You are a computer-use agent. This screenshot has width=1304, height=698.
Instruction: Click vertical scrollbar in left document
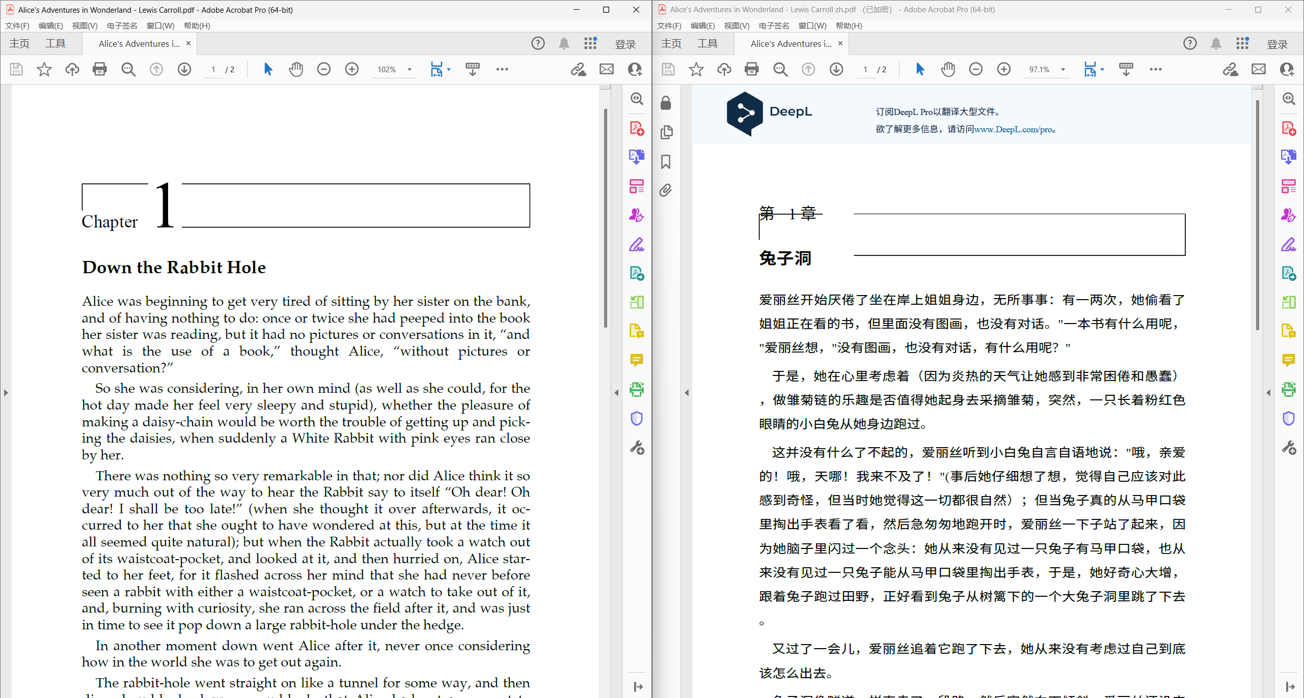(605, 219)
